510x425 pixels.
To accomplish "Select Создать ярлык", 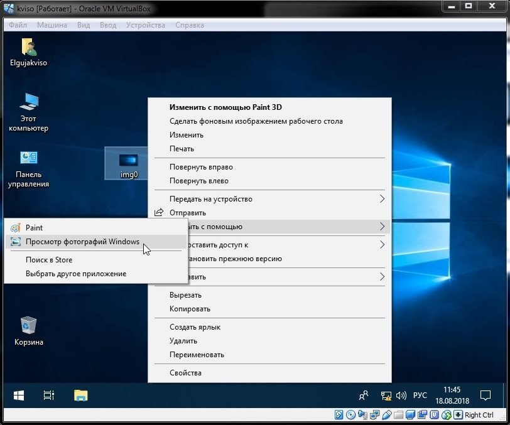I will pyautogui.click(x=269, y=327).
